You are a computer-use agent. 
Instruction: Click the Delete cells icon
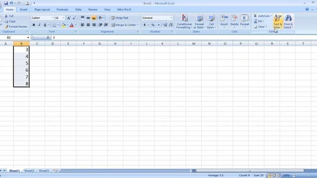pos(234,18)
